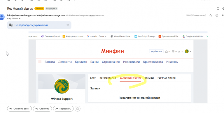
Task: Click the Индексы navigation item
Action: (x=172, y=62)
